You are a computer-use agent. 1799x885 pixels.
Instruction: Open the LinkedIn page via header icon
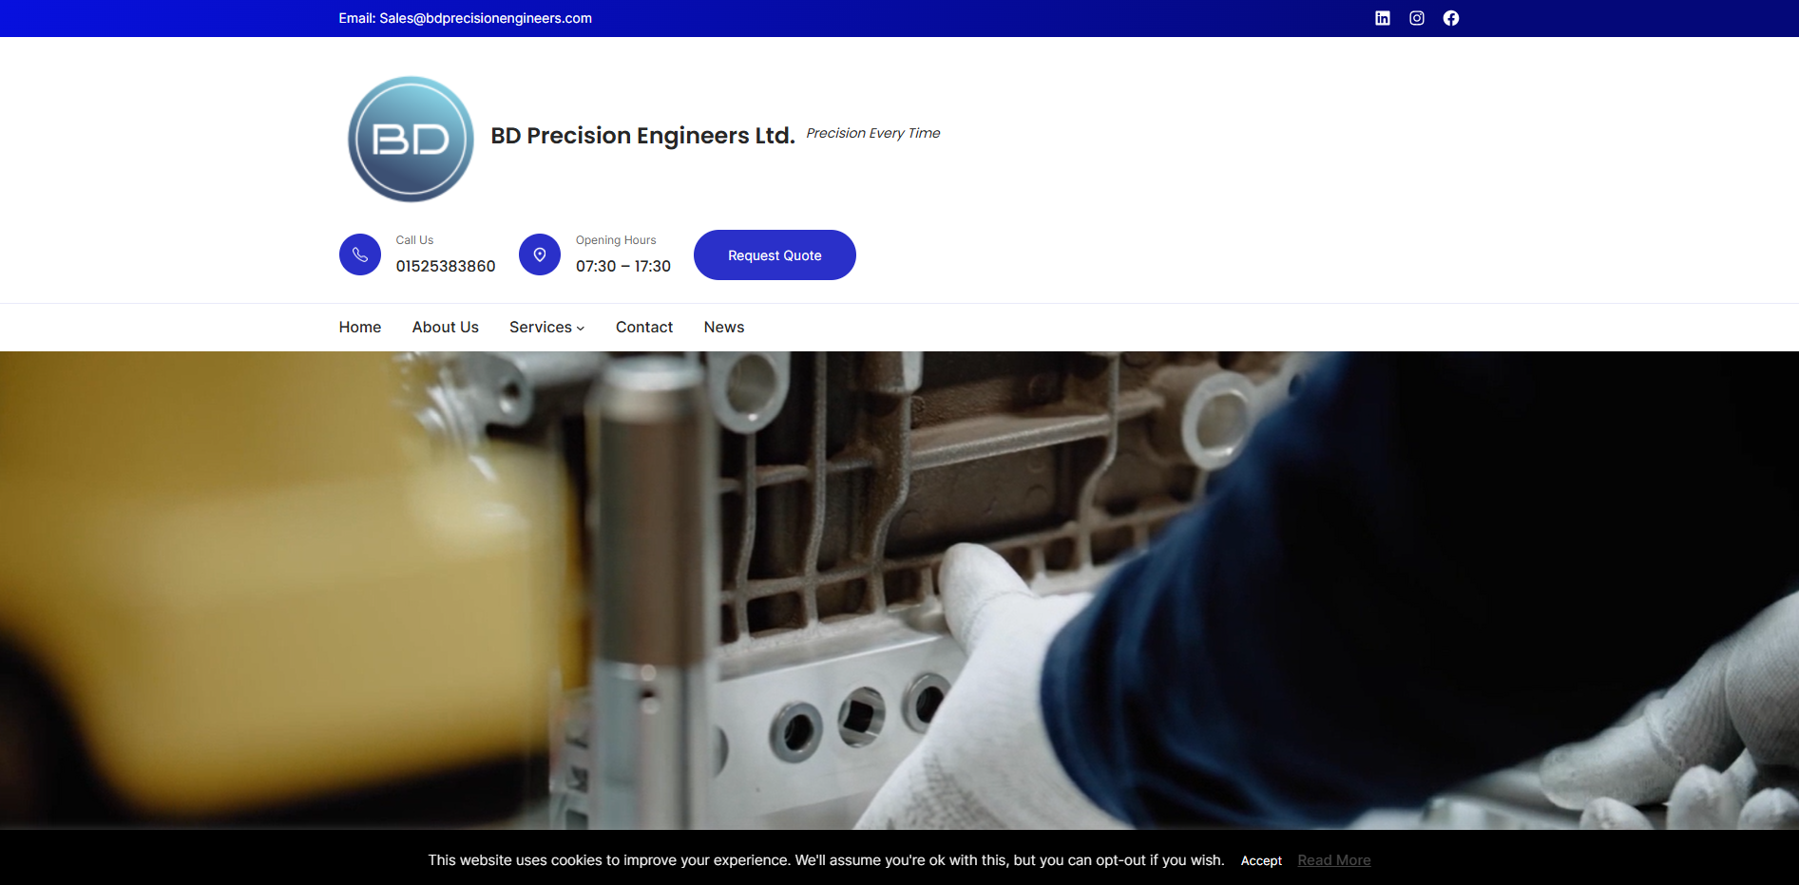tap(1383, 17)
